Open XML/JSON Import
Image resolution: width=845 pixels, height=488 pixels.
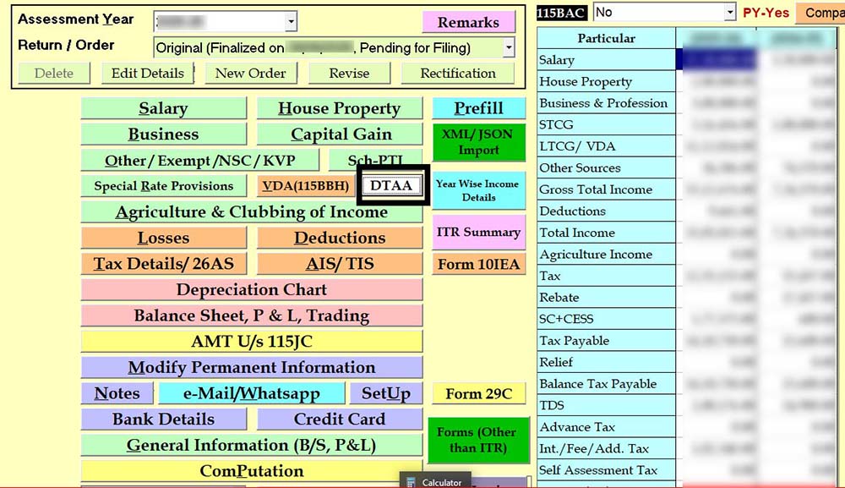[478, 142]
